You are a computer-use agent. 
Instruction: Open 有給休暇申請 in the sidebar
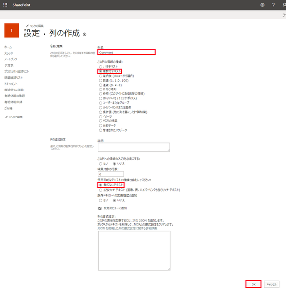point(13,102)
